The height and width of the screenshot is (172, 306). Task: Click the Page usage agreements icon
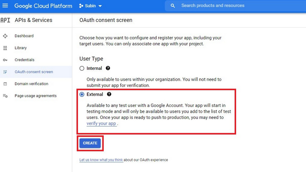(x=5, y=96)
